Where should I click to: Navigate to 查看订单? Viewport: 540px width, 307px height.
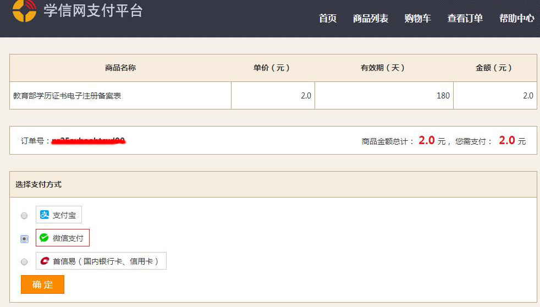tap(465, 18)
